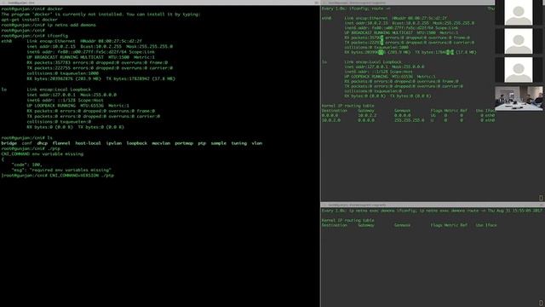Click 'loopback' in the ls output
The height and width of the screenshot is (307, 545).
[136, 143]
